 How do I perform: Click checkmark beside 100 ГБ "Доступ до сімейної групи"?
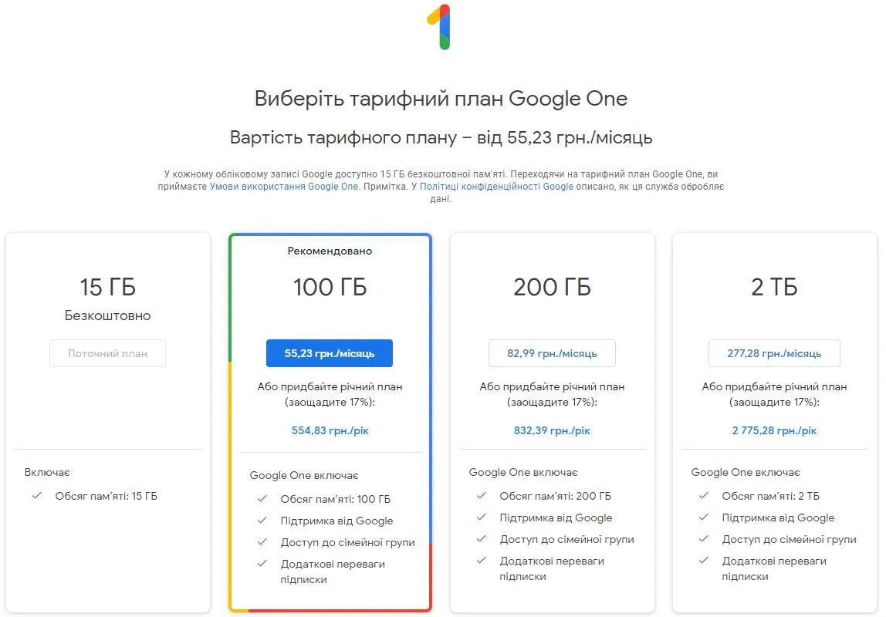pyautogui.click(x=262, y=542)
